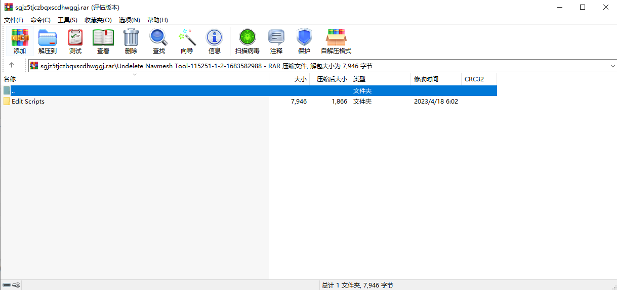The height and width of the screenshot is (290, 617).
Task: Open the 选项(N) menu
Action: point(129,20)
